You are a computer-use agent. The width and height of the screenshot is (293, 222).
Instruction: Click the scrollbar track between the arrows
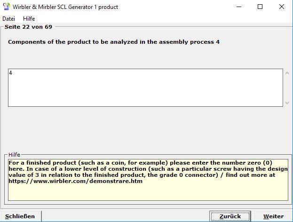287,88
